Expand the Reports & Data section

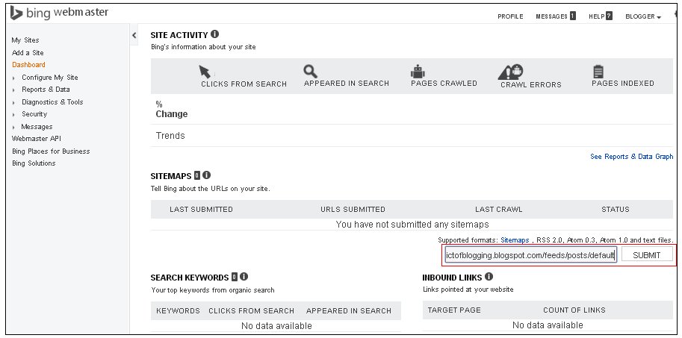pyautogui.click(x=14, y=90)
